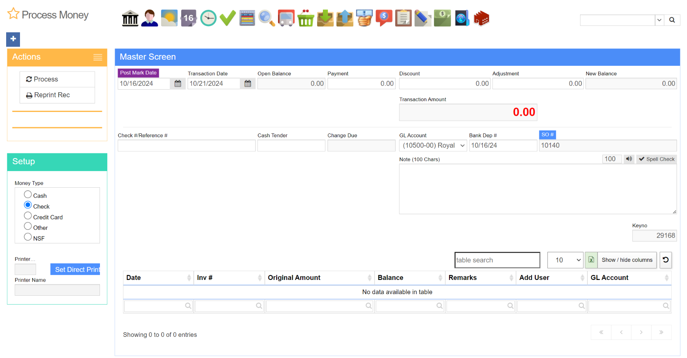
Task: Open the clipboard notes icon
Action: coord(403,18)
